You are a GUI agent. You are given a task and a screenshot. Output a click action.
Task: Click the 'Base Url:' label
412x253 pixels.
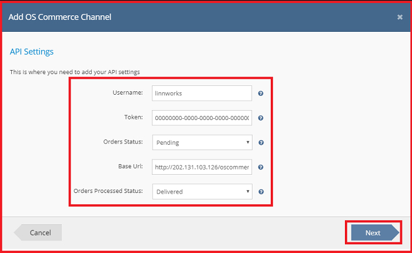[x=131, y=167]
